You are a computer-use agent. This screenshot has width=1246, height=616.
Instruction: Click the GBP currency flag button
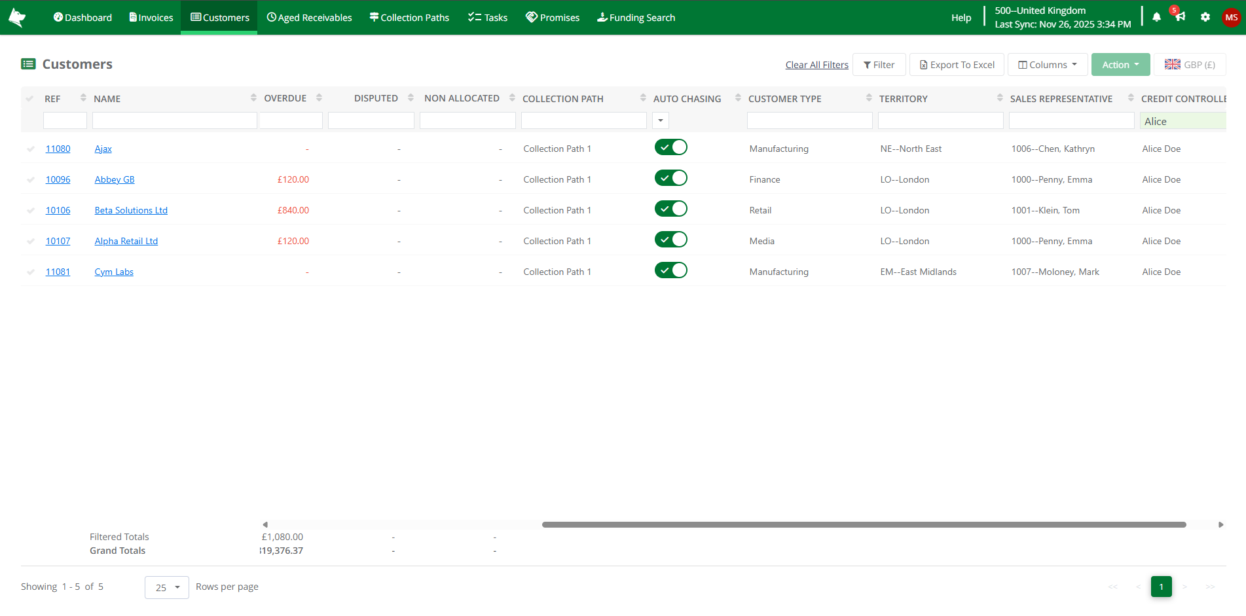(1190, 64)
